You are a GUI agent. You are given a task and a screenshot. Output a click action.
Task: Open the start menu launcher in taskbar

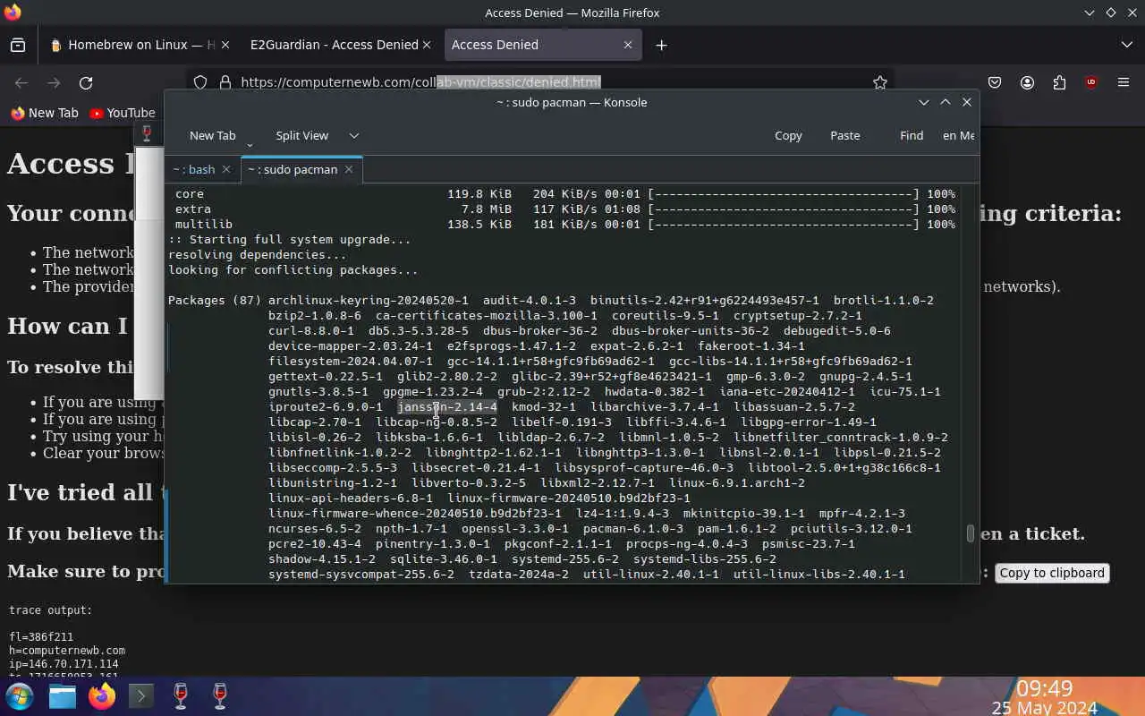click(20, 696)
